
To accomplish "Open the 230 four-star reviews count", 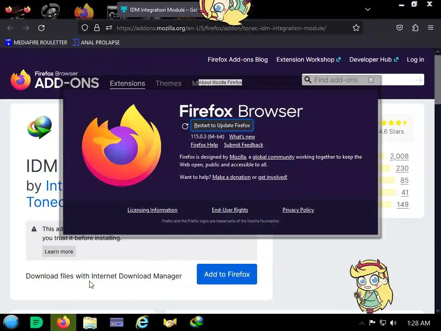I will click(402, 169).
